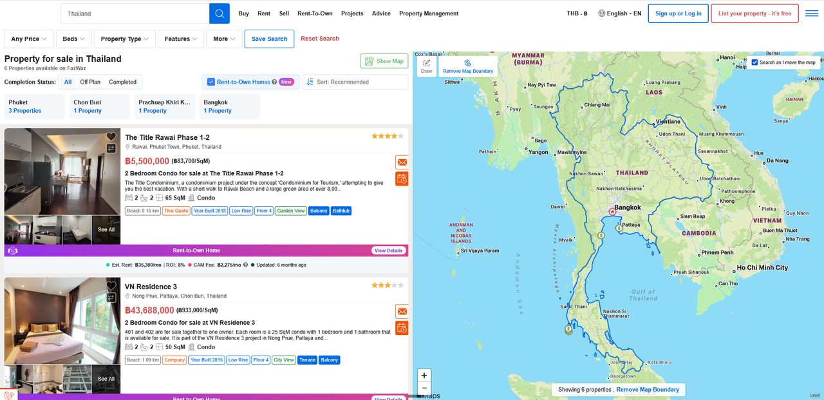The height and width of the screenshot is (400, 824).
Task: Toggle Search as I move the map
Action: coord(755,62)
